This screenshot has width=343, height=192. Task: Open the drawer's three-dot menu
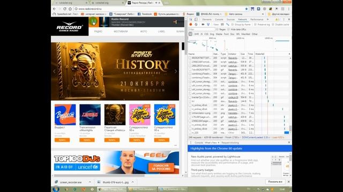click(191, 142)
